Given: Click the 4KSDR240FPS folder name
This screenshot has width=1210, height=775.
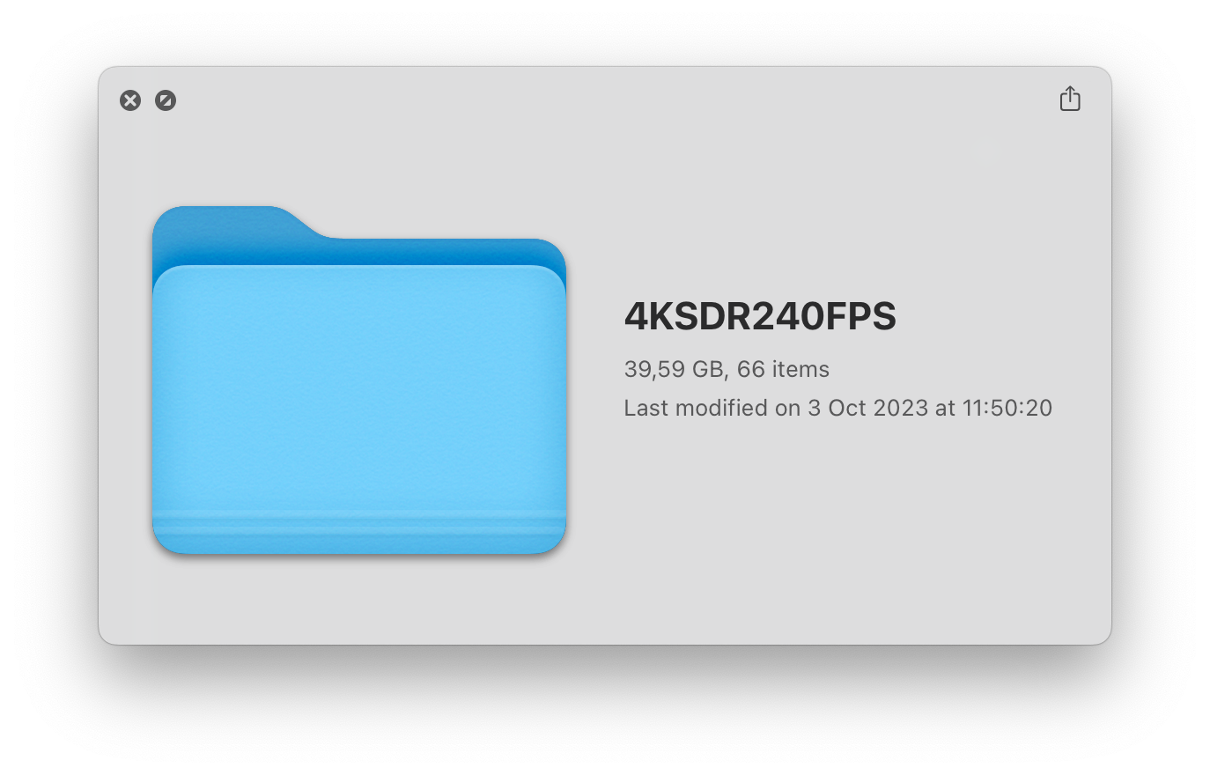Looking at the screenshot, I should click(x=760, y=316).
